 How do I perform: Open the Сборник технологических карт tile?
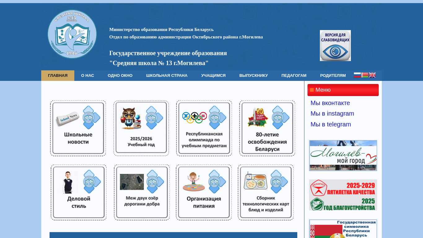click(266, 192)
